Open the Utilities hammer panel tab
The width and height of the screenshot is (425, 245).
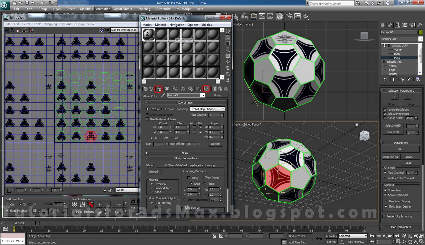click(419, 25)
